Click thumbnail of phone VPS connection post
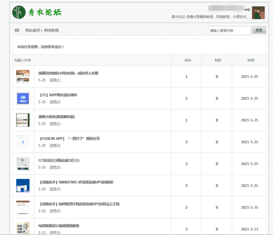This screenshot has height=235, width=273. (x=23, y=207)
